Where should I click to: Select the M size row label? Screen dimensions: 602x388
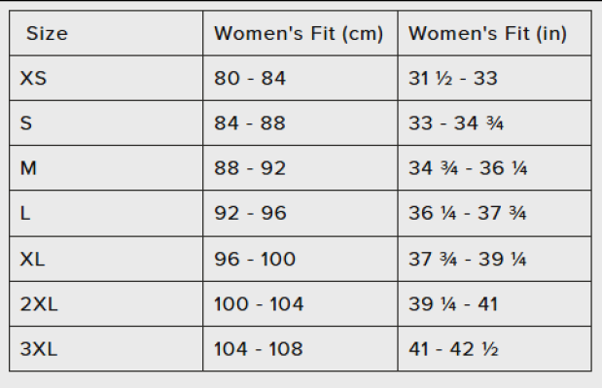28,168
